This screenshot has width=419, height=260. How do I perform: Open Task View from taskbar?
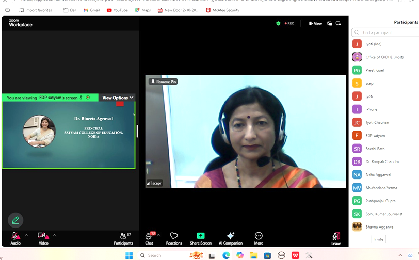(x=212, y=256)
